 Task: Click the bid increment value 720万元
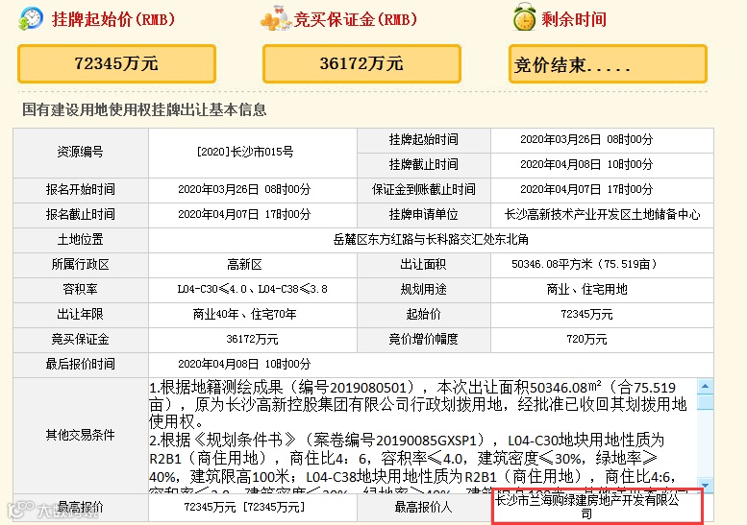tap(586, 340)
